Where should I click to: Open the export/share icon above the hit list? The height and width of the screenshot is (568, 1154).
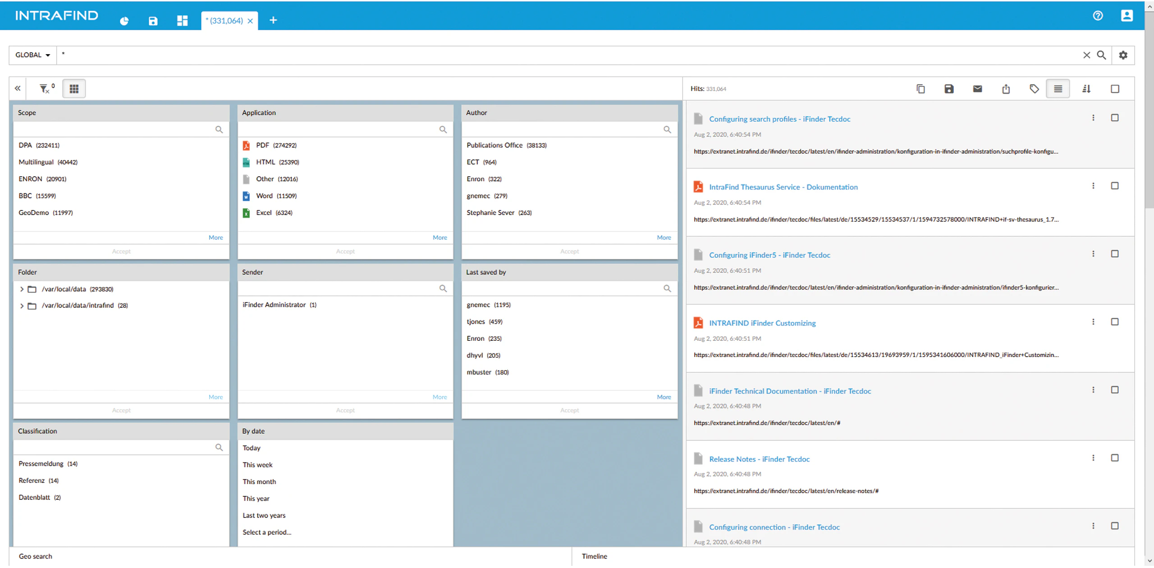(x=1006, y=89)
